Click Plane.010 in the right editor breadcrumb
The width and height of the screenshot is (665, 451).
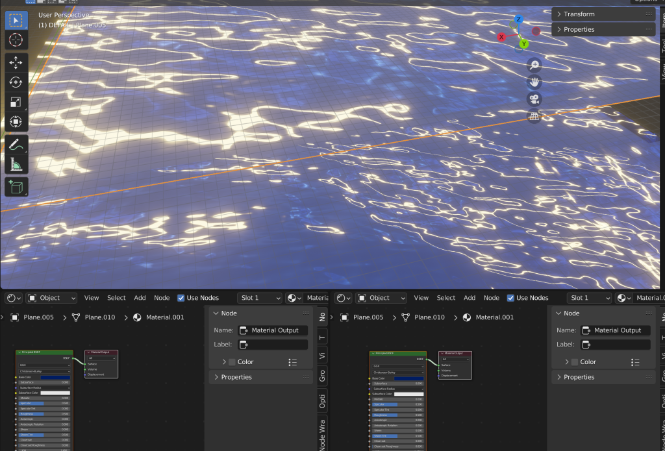coord(429,317)
